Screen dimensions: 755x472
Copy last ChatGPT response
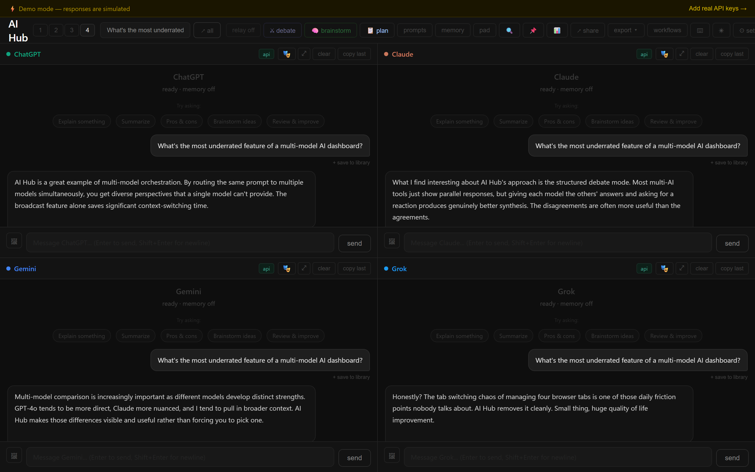354,54
